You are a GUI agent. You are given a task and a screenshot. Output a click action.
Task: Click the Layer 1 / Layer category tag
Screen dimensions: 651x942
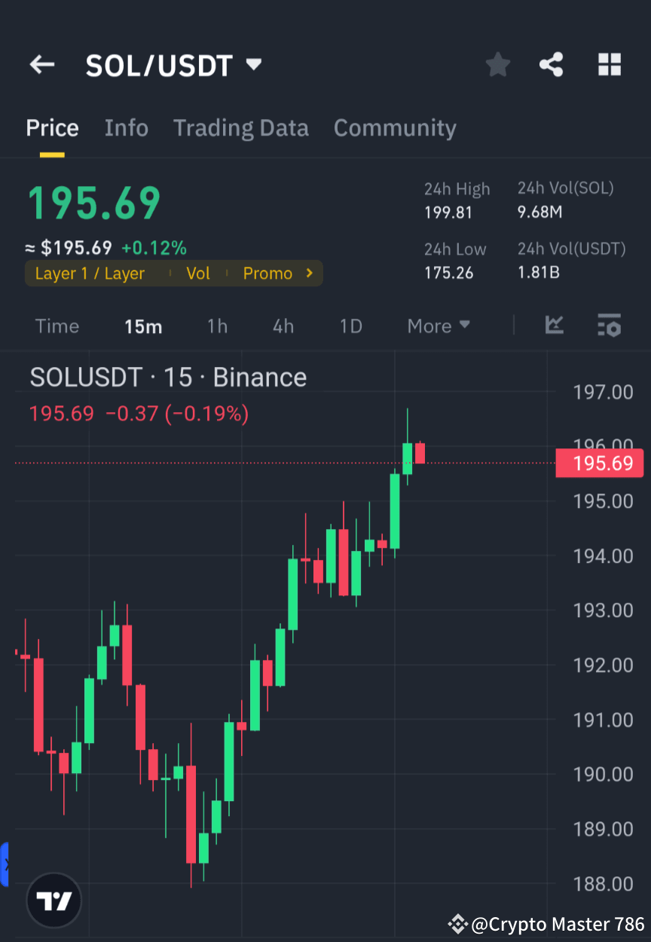coord(90,274)
